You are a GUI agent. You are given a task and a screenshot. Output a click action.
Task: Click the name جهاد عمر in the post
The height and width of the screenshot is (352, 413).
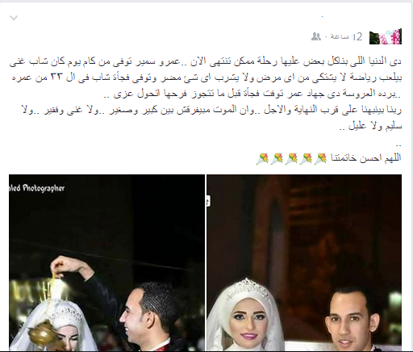(x=305, y=94)
